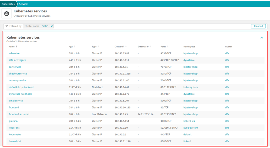Sort services by Age column
The width and height of the screenshot is (270, 148).
(72, 47)
